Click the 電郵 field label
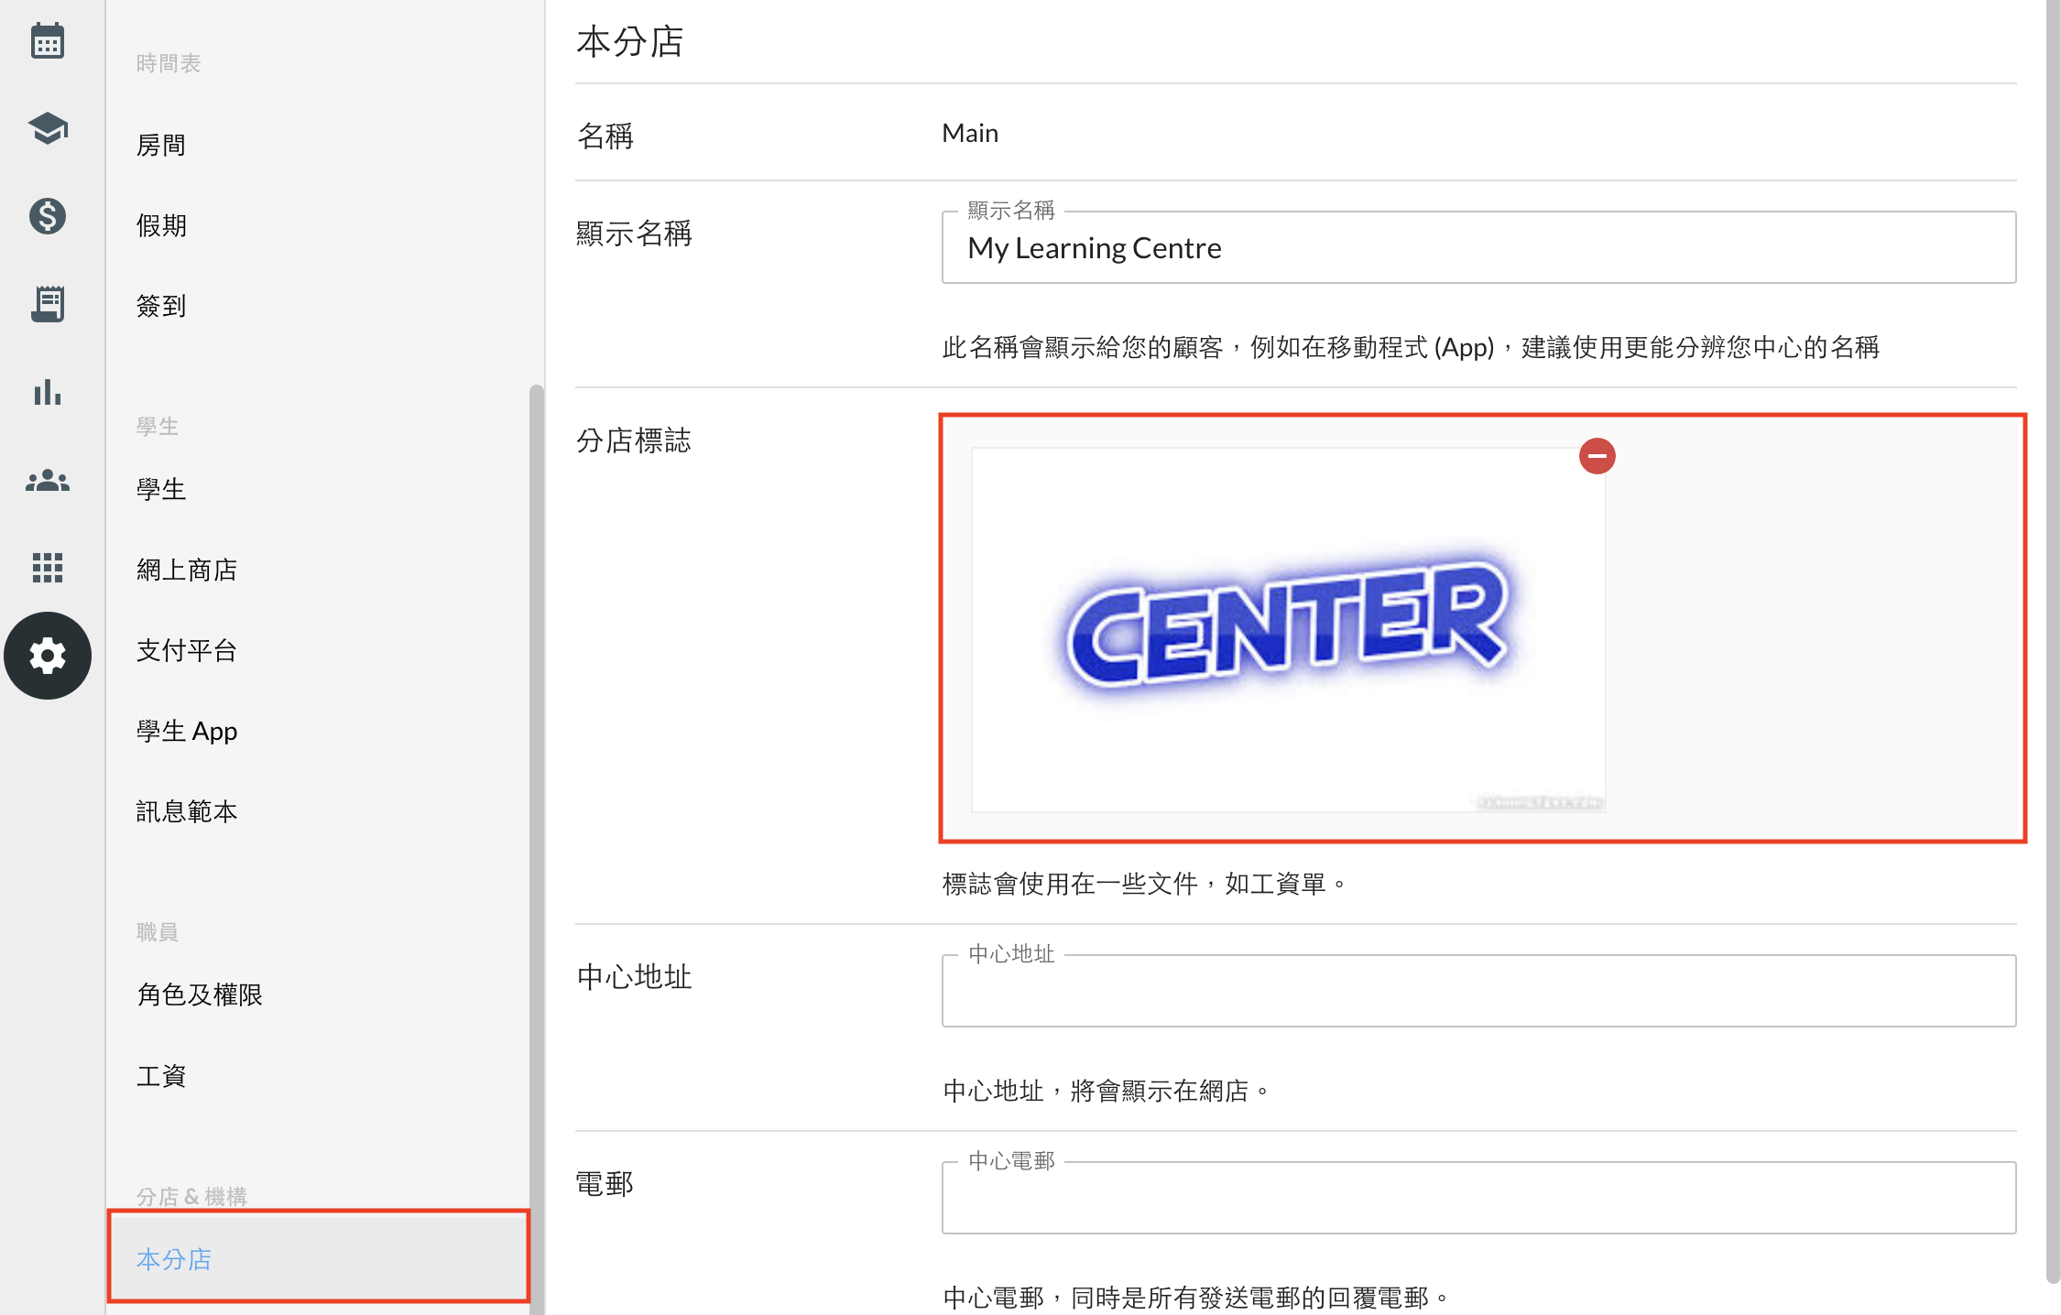 coord(605,1184)
